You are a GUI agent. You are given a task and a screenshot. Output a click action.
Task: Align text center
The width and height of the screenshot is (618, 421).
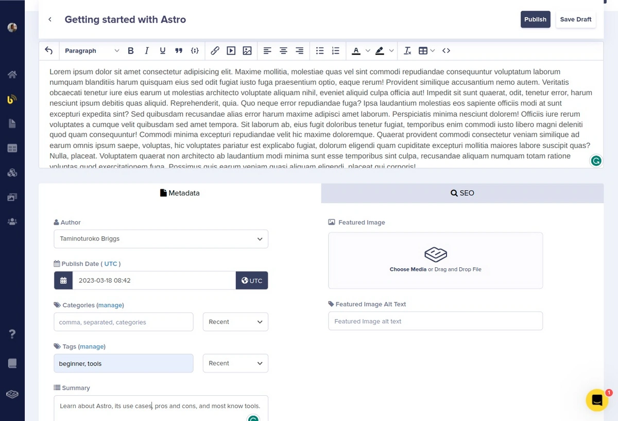pyautogui.click(x=283, y=50)
